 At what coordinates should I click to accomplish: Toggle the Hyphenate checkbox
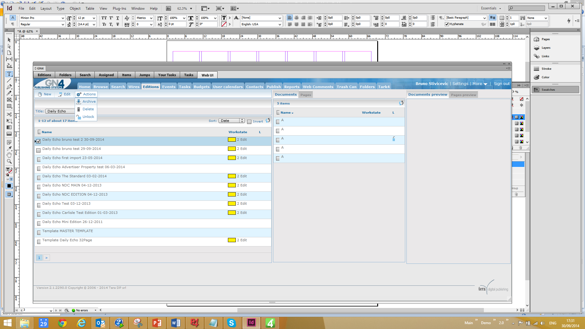click(447, 24)
